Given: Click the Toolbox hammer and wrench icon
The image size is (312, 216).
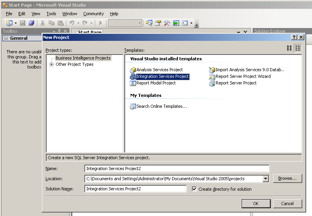Looking at the screenshot, I should click(167, 23).
